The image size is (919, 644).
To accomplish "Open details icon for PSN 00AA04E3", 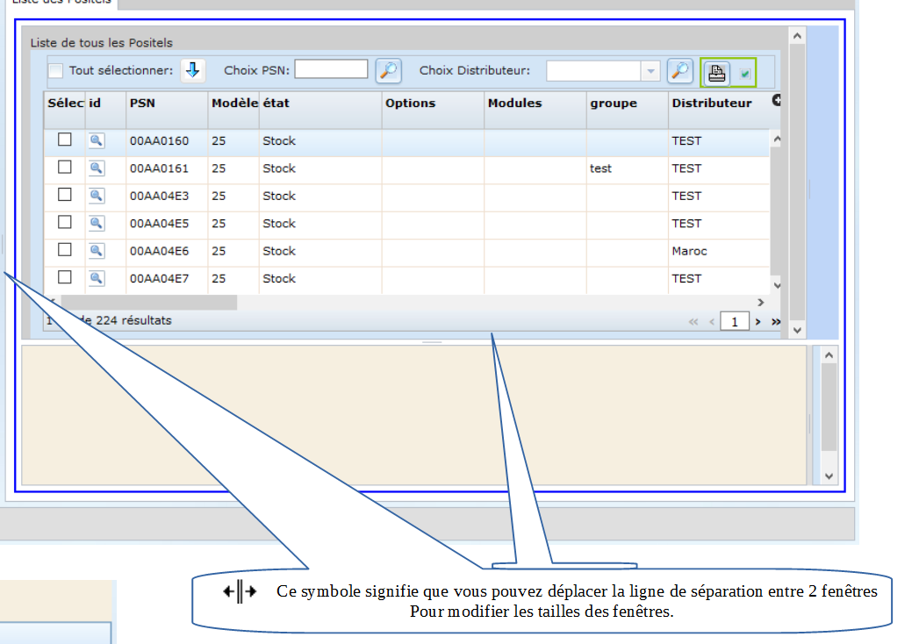I will click(x=97, y=196).
